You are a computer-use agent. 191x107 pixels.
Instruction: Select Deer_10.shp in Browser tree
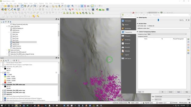coord(16,42)
